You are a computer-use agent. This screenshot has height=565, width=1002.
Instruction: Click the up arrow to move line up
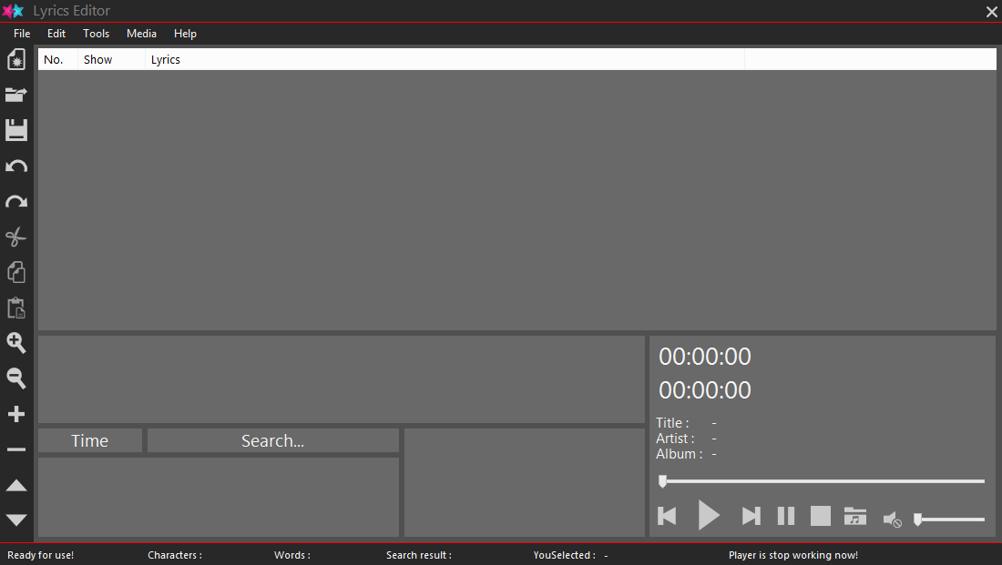[15, 485]
